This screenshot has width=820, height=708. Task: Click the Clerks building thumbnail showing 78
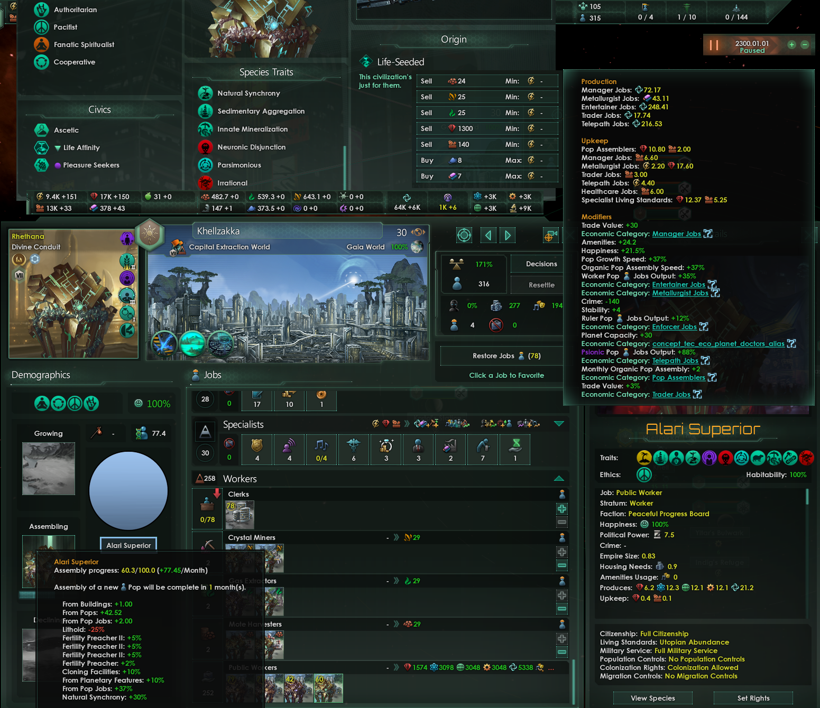(239, 515)
